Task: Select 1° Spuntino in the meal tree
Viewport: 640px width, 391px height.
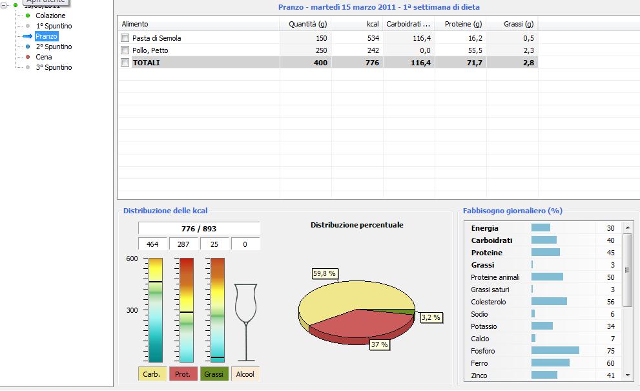Action: tap(54, 26)
